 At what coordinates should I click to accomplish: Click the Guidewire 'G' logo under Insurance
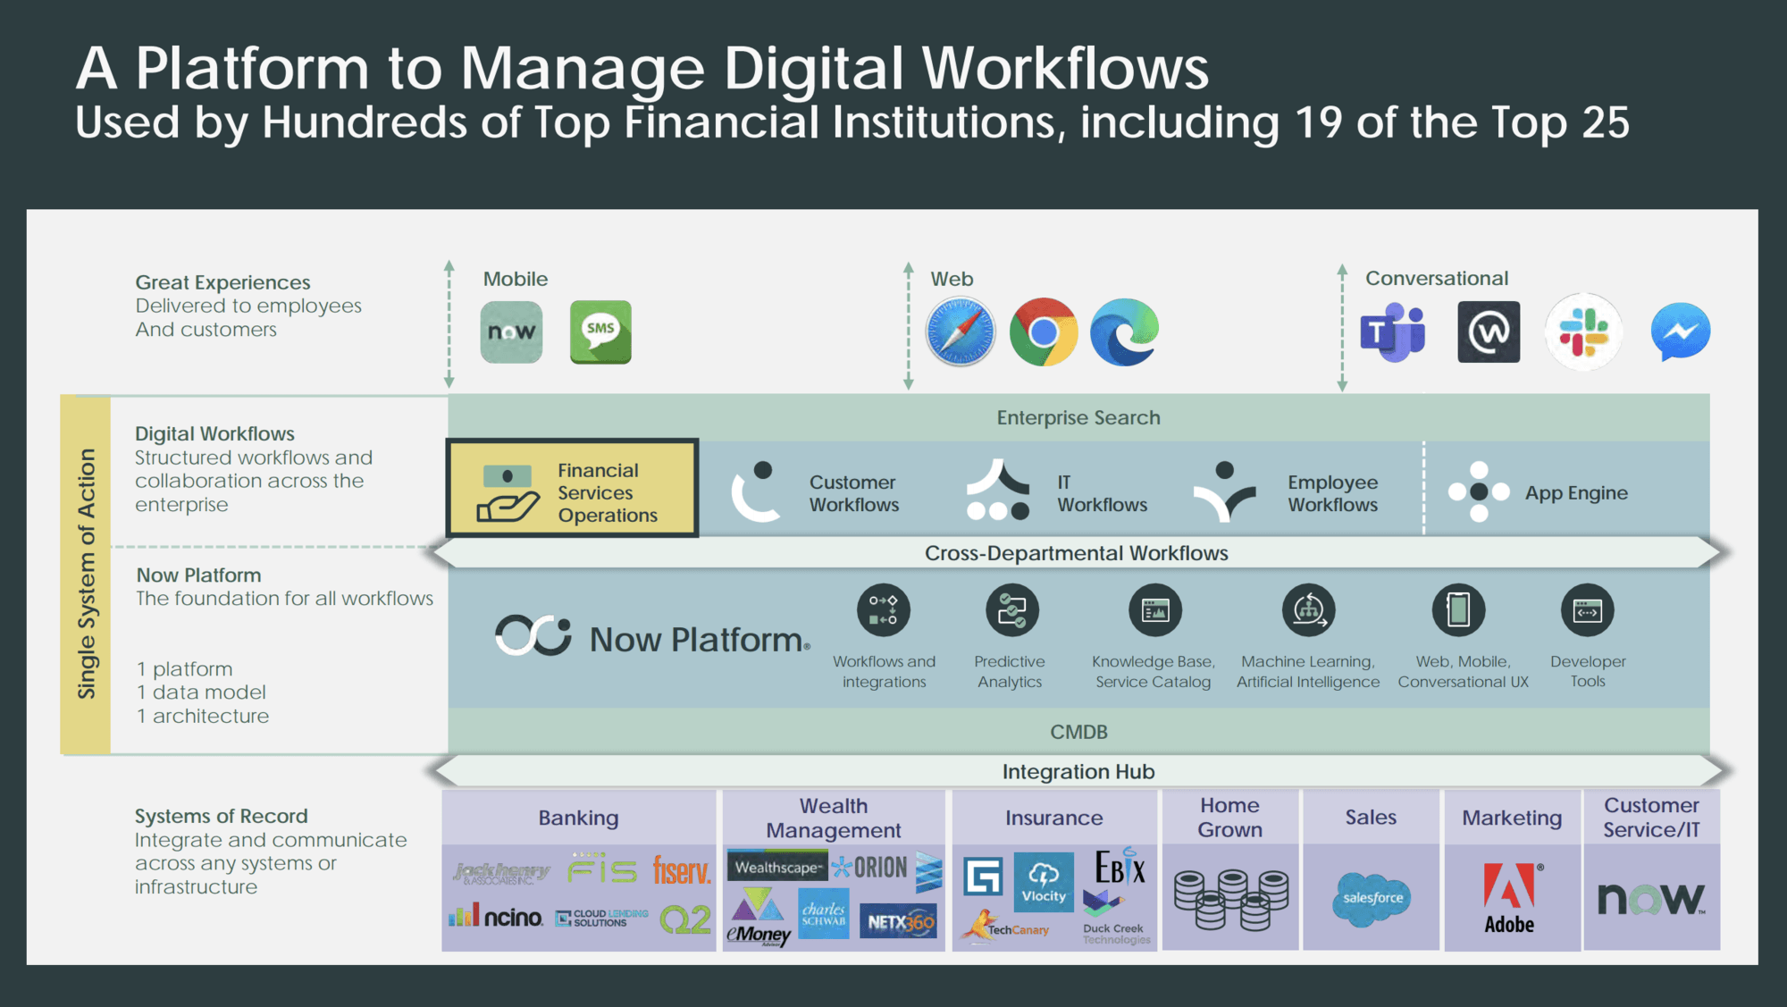coord(983,876)
